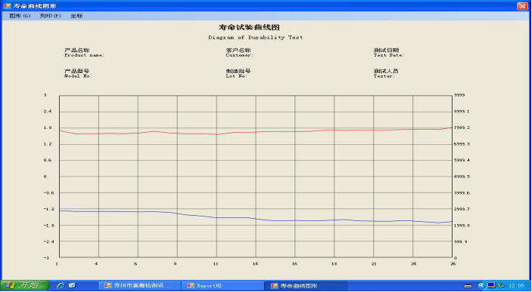Open the 坐标 menu

(76, 16)
